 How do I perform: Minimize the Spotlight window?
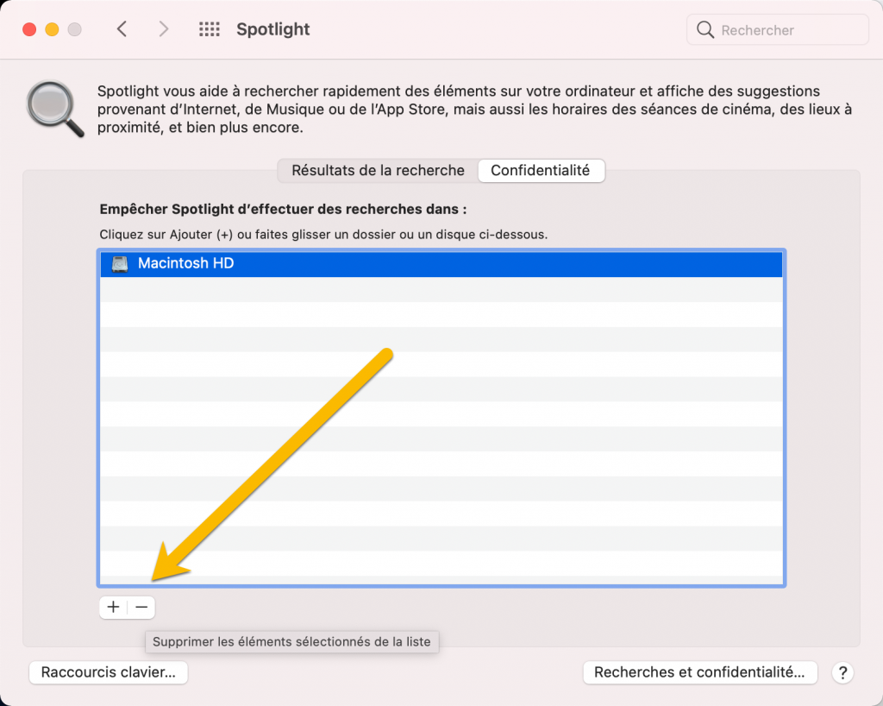[x=52, y=29]
